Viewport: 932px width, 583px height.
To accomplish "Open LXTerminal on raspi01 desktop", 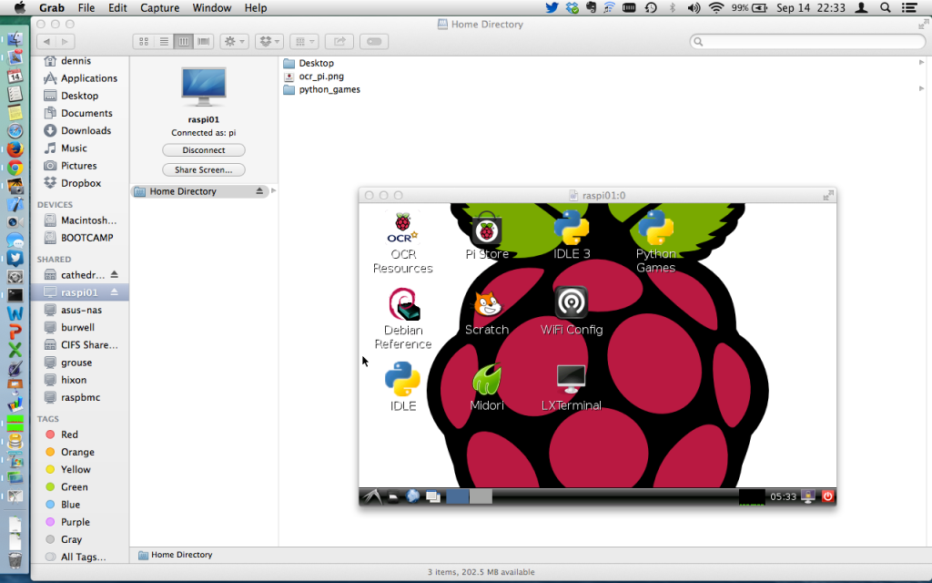I will (572, 387).
